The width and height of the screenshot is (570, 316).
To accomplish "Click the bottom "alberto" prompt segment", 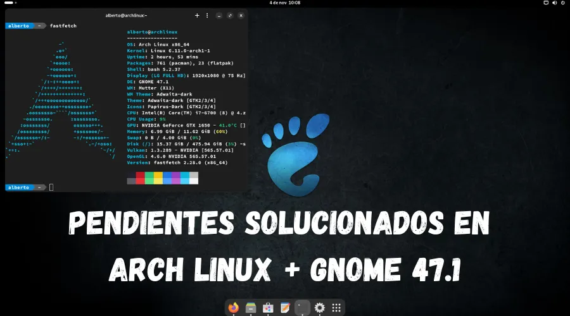I will pyautogui.click(x=18, y=188).
